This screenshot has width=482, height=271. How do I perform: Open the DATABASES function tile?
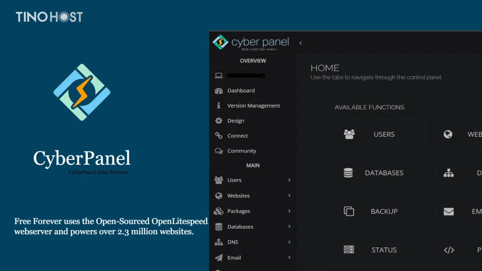(380, 173)
